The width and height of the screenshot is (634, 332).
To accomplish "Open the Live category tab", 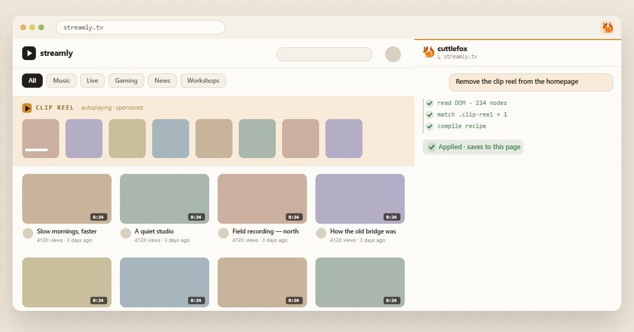I will (92, 81).
